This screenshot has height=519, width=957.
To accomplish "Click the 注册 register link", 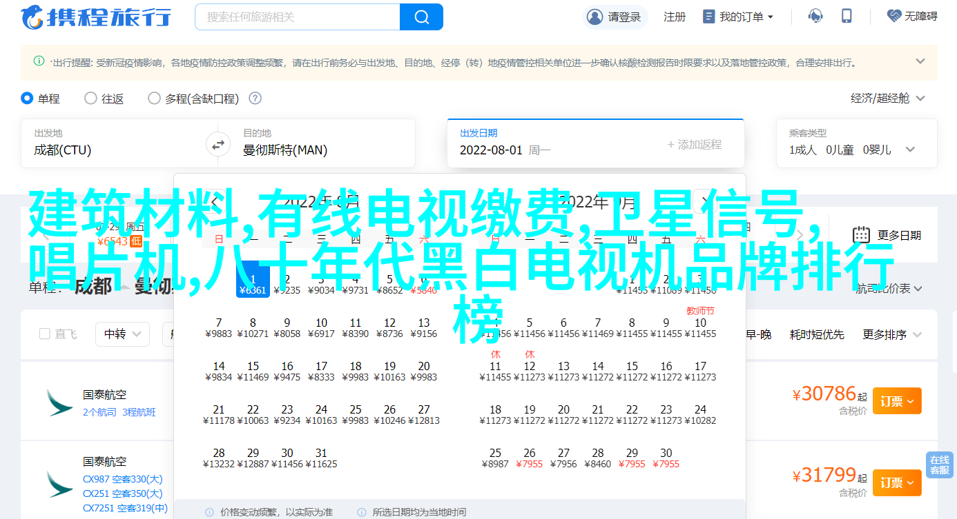I will [675, 17].
